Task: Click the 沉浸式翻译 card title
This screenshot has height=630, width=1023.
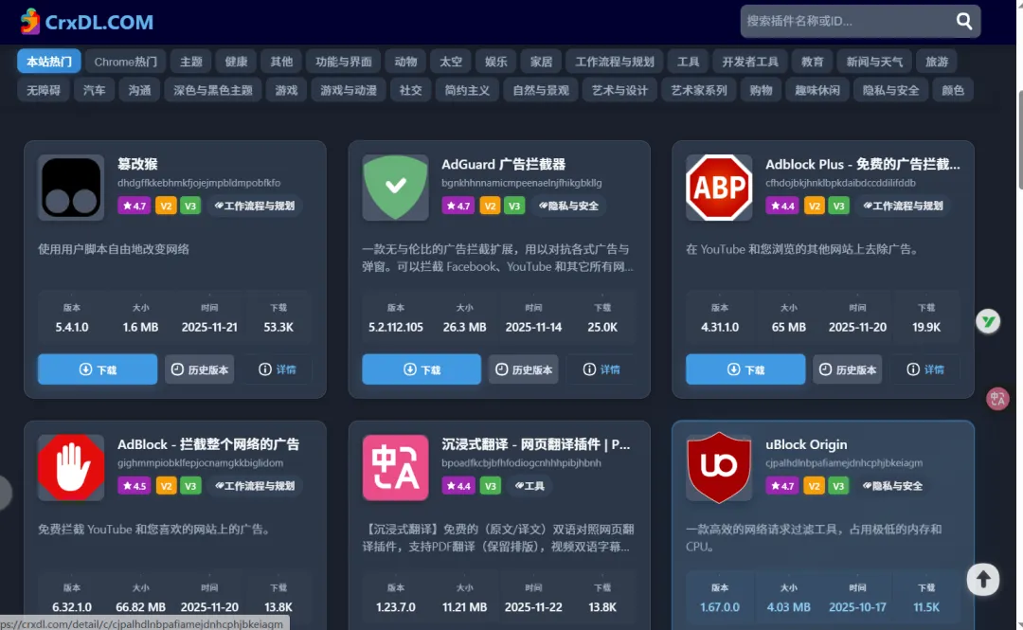Action: pos(535,444)
